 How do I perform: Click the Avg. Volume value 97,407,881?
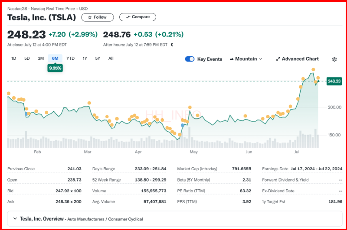pyautogui.click(x=155, y=202)
